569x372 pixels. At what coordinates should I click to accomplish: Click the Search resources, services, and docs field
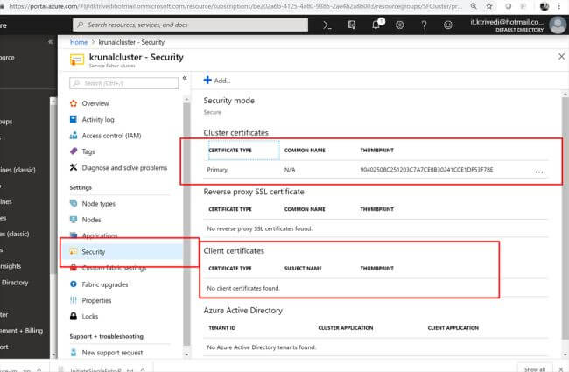(191, 25)
